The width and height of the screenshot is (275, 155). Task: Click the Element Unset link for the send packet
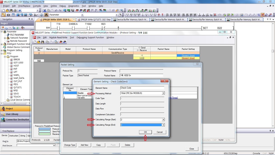pyautogui.click(x=188, y=55)
